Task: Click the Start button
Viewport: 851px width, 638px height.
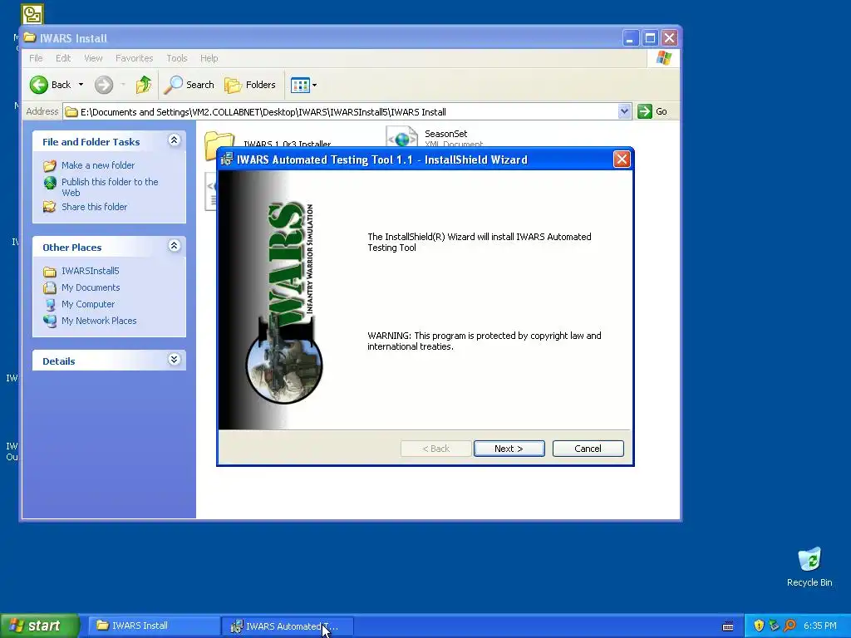Action: tap(40, 626)
